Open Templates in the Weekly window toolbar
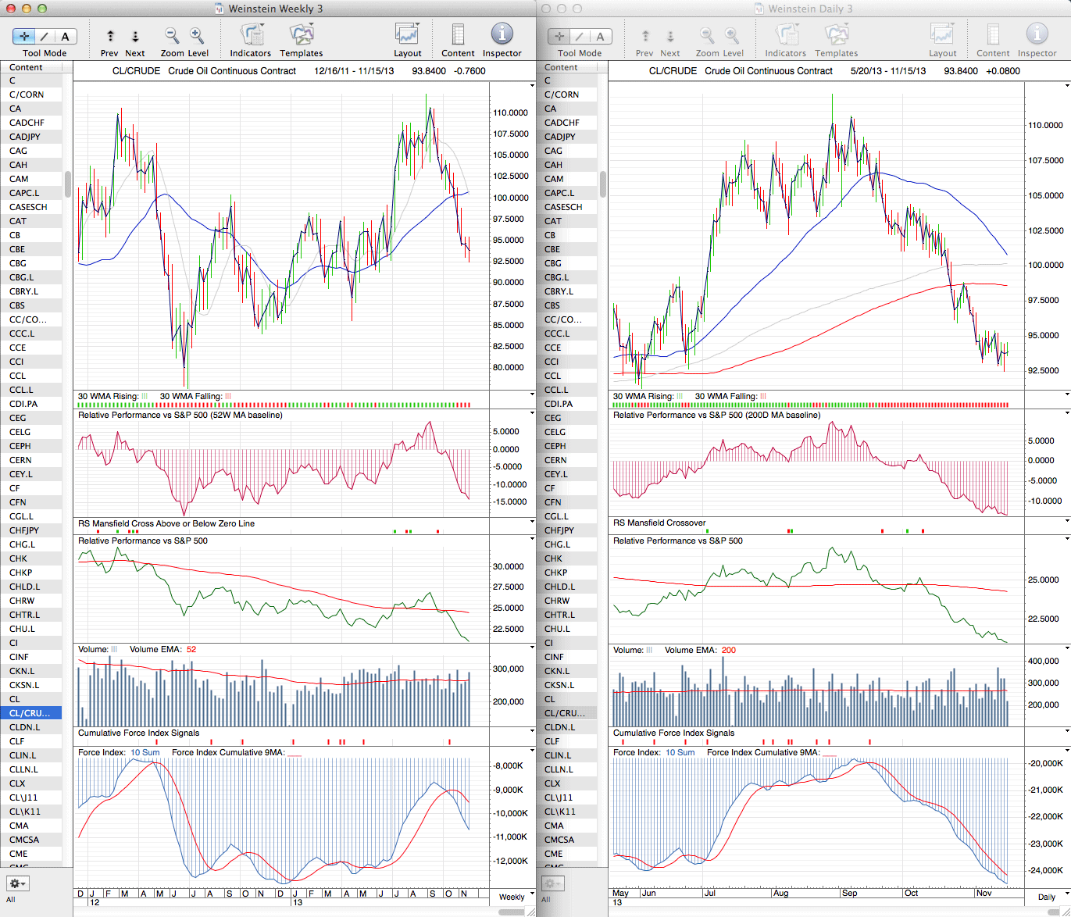1071x917 pixels. tap(302, 36)
